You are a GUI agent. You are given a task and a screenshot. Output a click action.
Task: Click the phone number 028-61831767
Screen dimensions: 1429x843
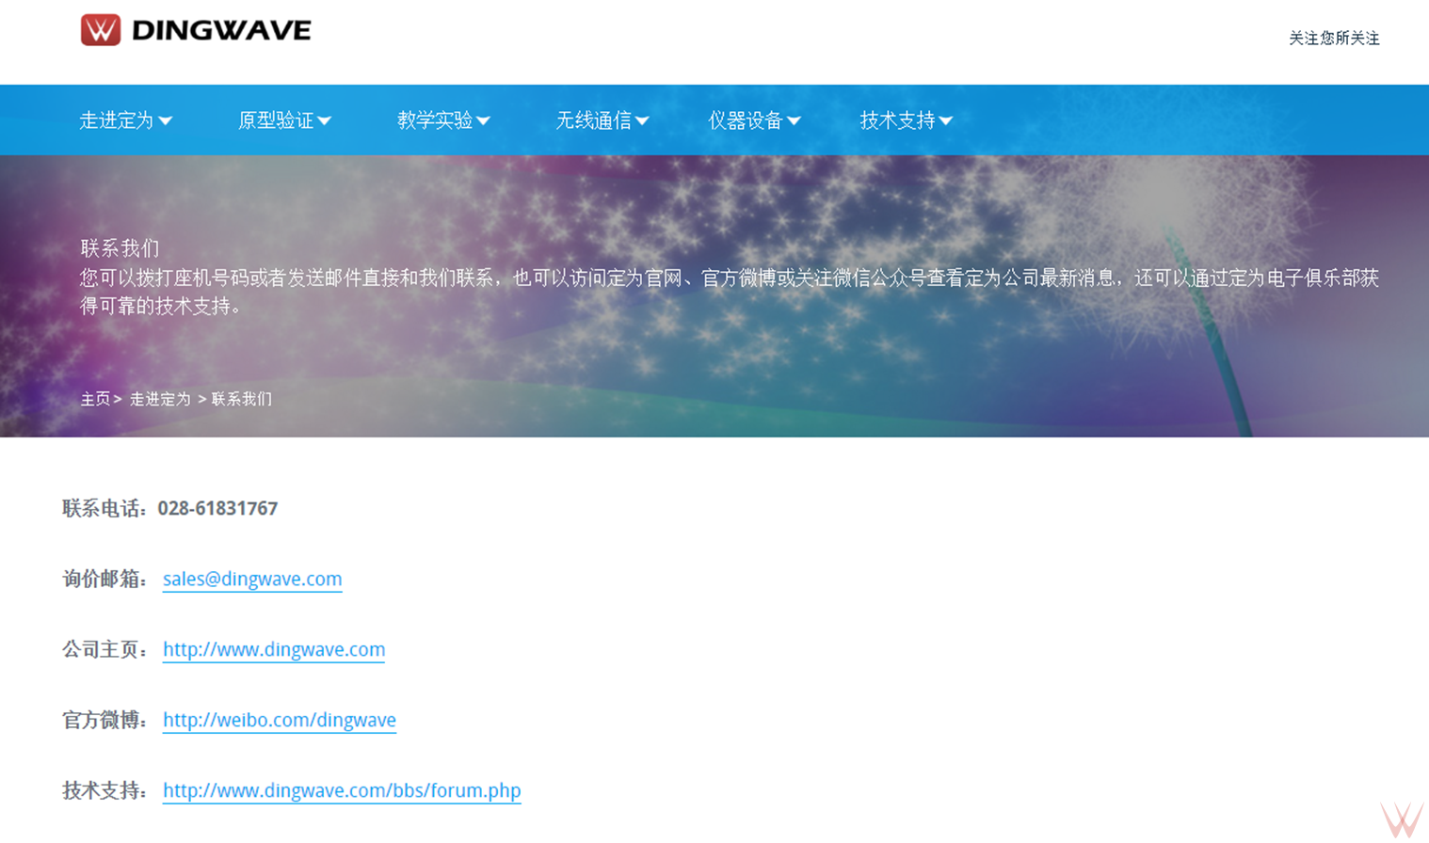click(217, 508)
